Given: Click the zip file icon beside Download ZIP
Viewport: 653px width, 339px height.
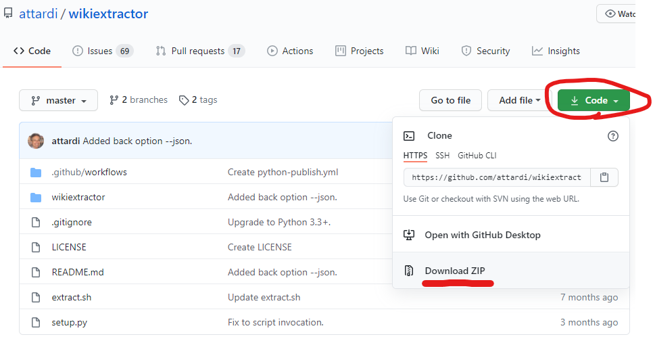Looking at the screenshot, I should click(409, 271).
